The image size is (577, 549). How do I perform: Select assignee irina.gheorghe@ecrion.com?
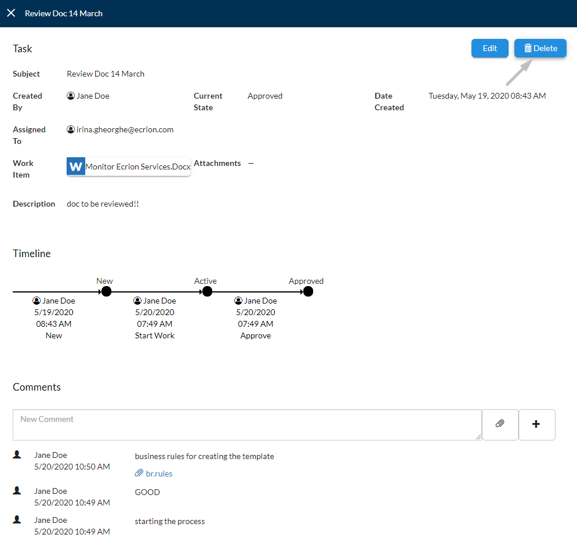click(x=125, y=129)
